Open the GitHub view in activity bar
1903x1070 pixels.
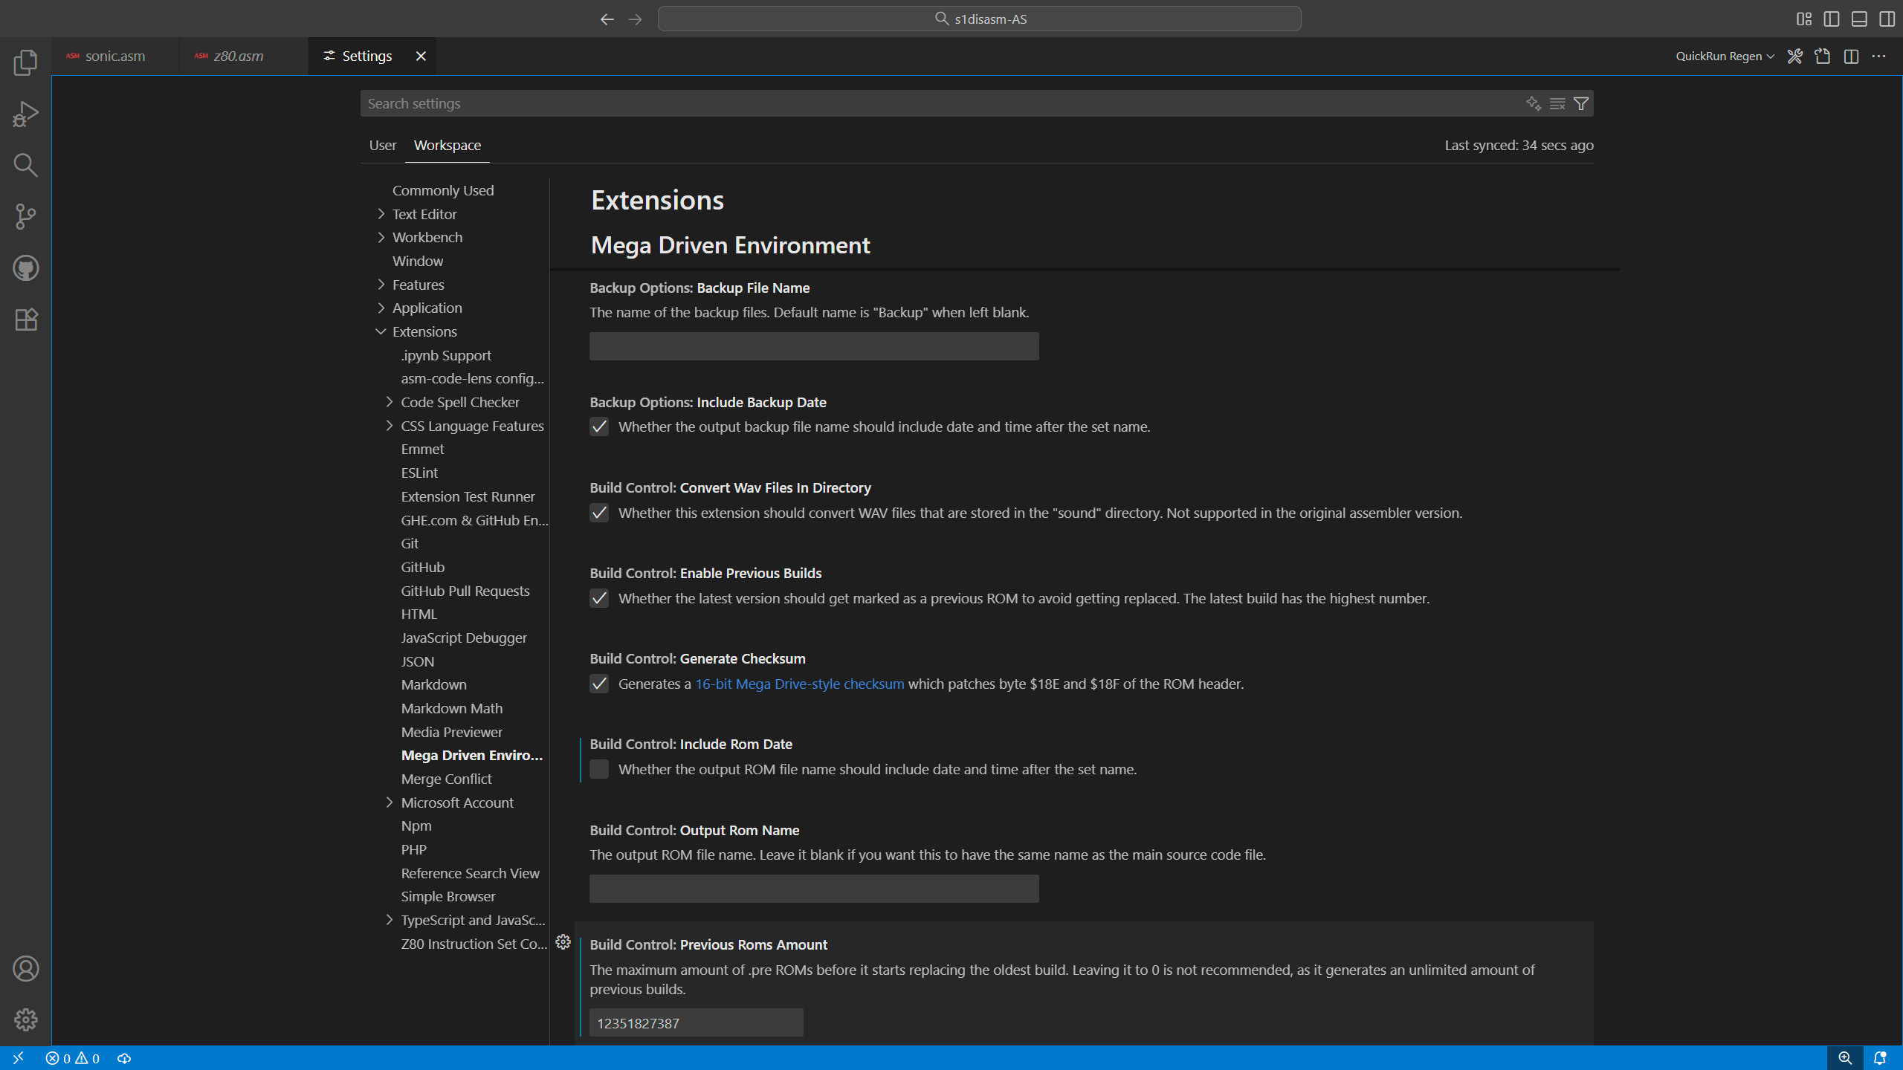25,267
